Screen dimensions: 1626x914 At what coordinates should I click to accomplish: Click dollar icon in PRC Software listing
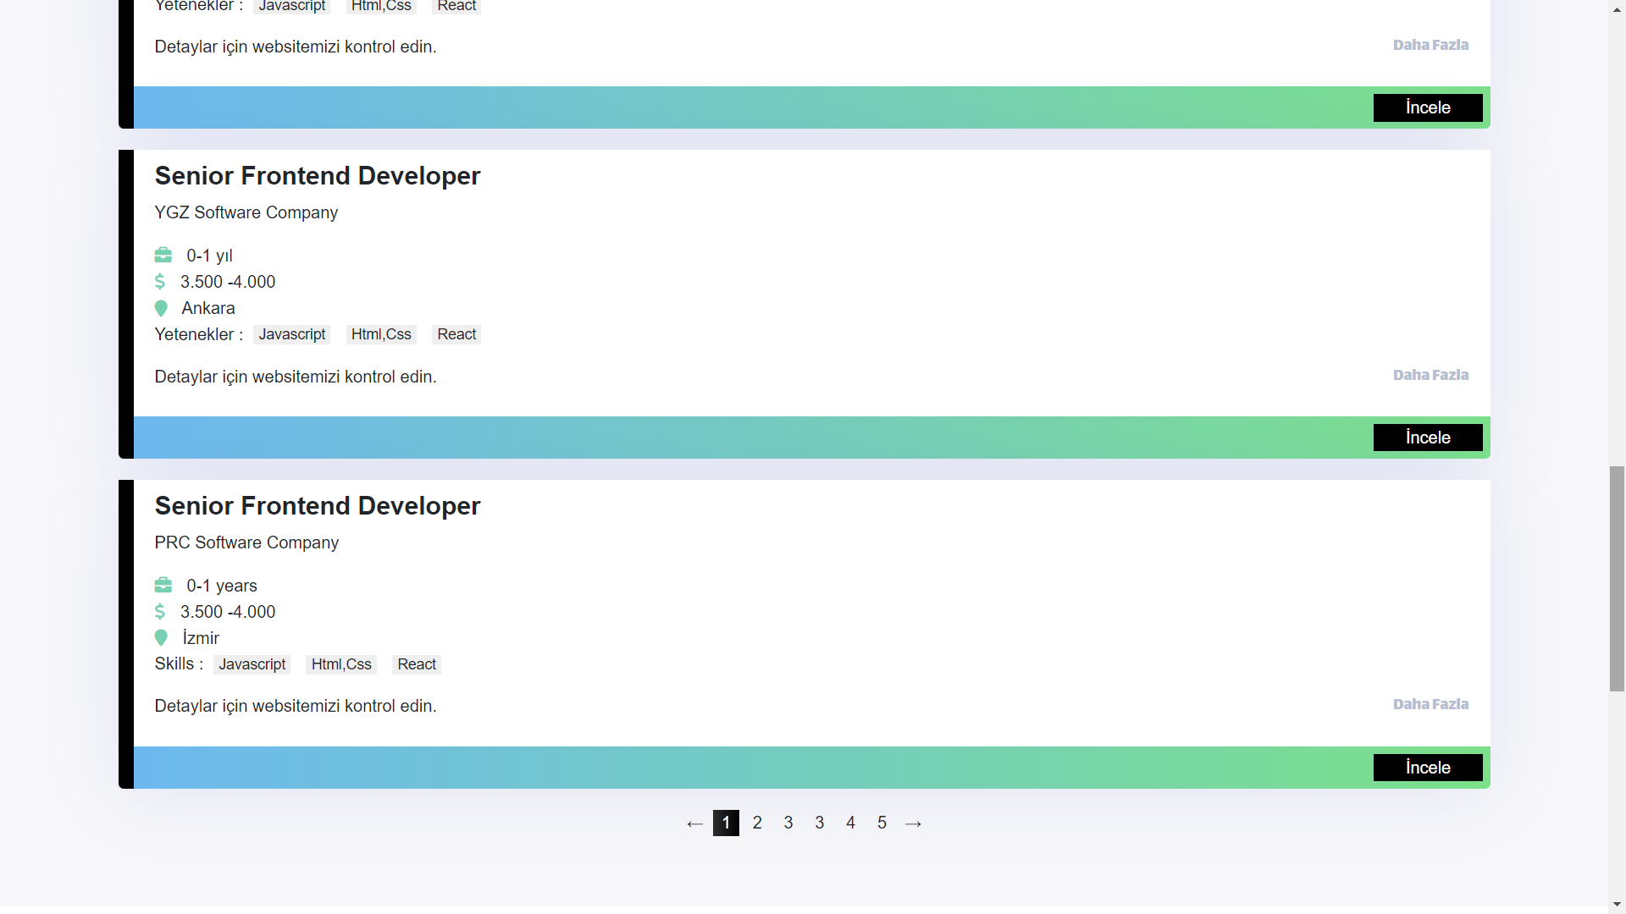click(x=160, y=612)
